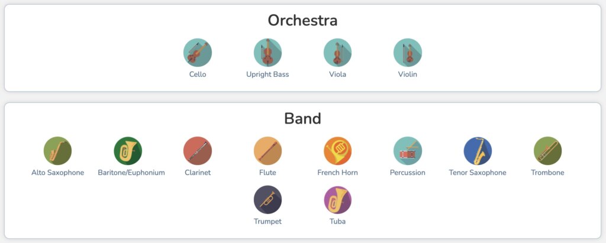Click the Cello text label

click(x=198, y=74)
